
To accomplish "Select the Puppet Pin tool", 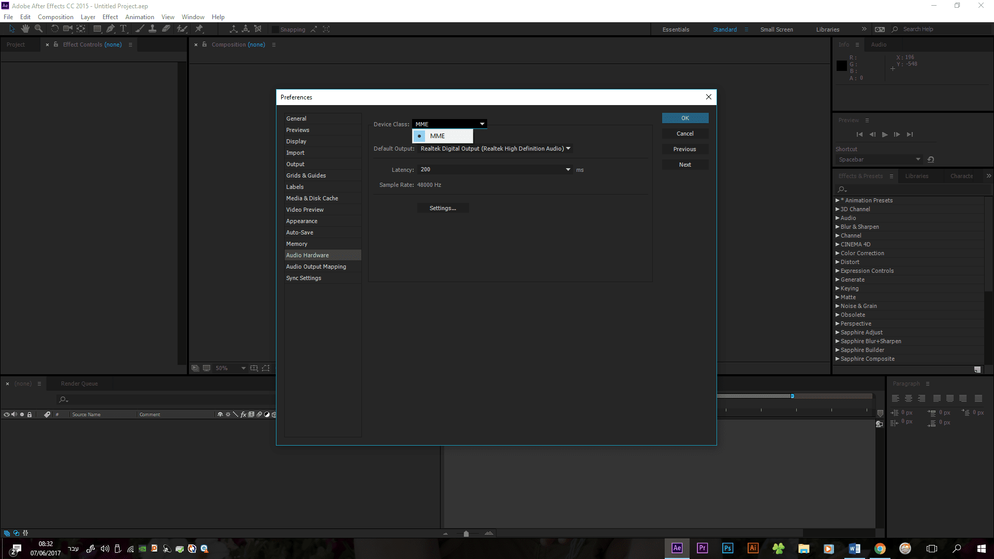I will (199, 29).
